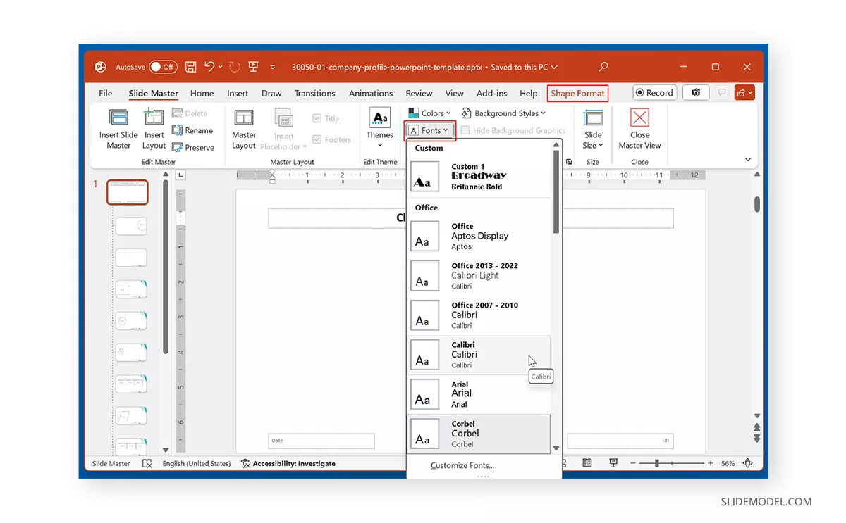Click the camera icon next to Record
Image resolution: width=846 pixels, height=523 pixels.
point(696,93)
